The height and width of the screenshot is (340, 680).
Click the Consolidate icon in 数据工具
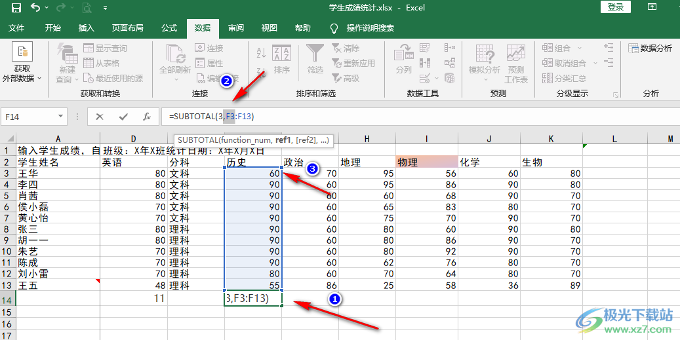click(450, 48)
